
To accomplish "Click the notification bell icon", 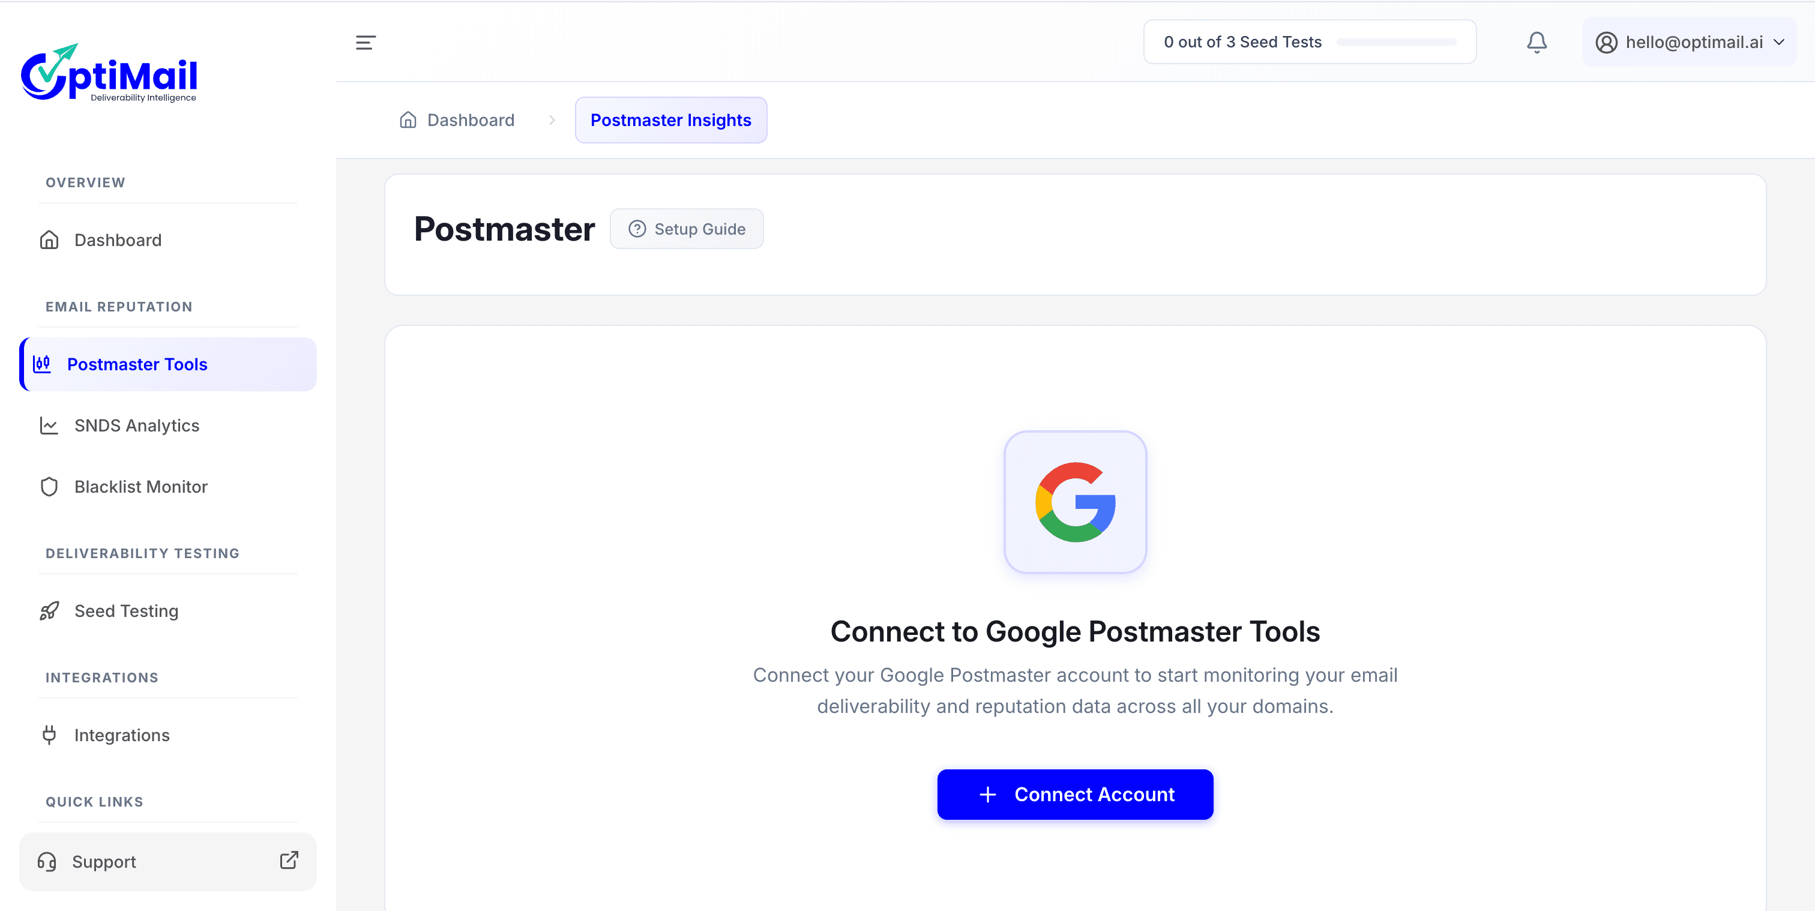I will tap(1537, 41).
